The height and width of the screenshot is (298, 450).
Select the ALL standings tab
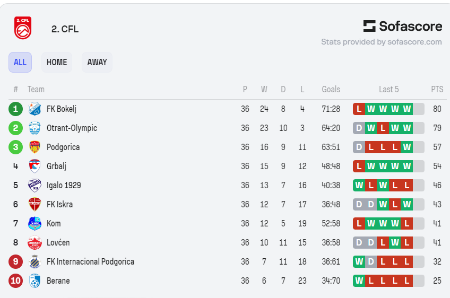(x=20, y=62)
